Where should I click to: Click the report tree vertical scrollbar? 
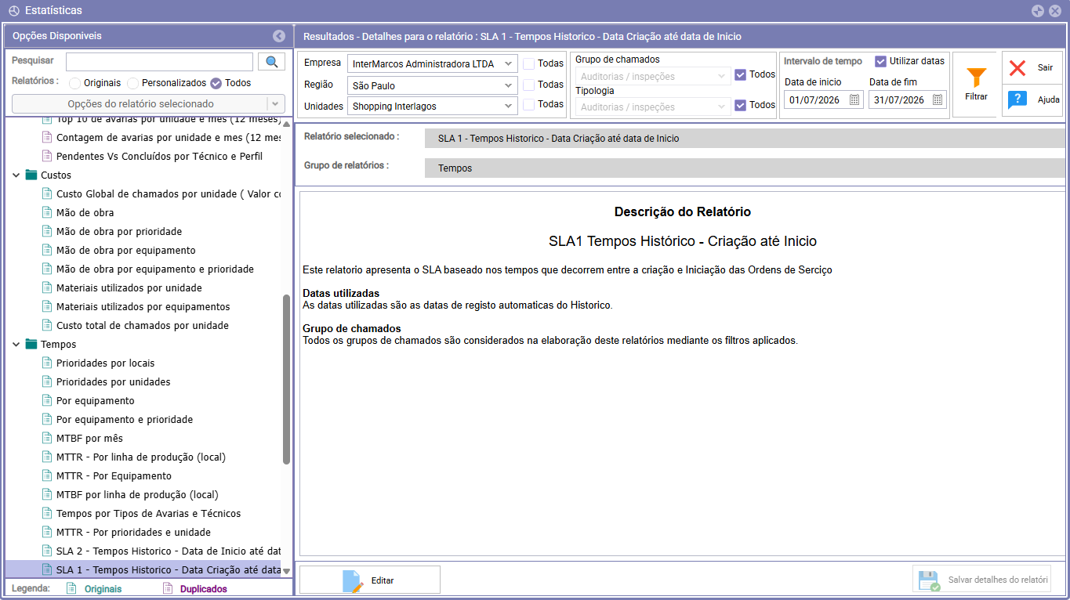pyautogui.click(x=286, y=380)
